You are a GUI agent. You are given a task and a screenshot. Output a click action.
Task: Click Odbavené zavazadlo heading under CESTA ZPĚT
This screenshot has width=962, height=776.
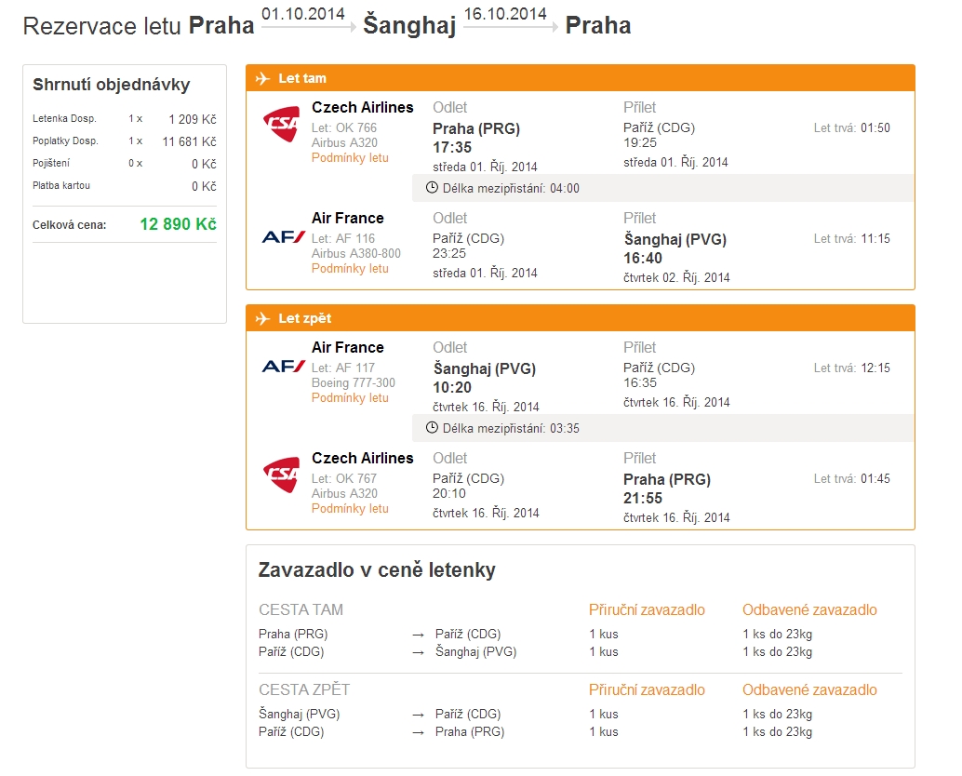(809, 690)
